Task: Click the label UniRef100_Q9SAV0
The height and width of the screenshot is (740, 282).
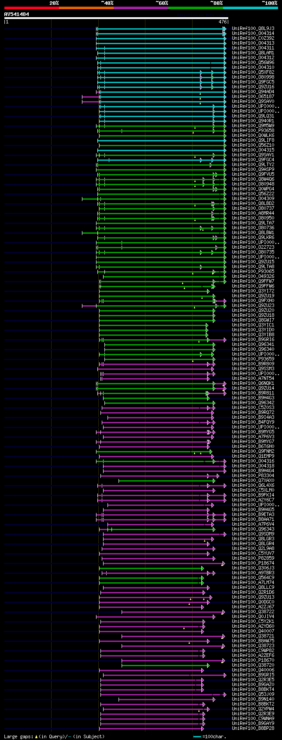Action: pos(253,101)
